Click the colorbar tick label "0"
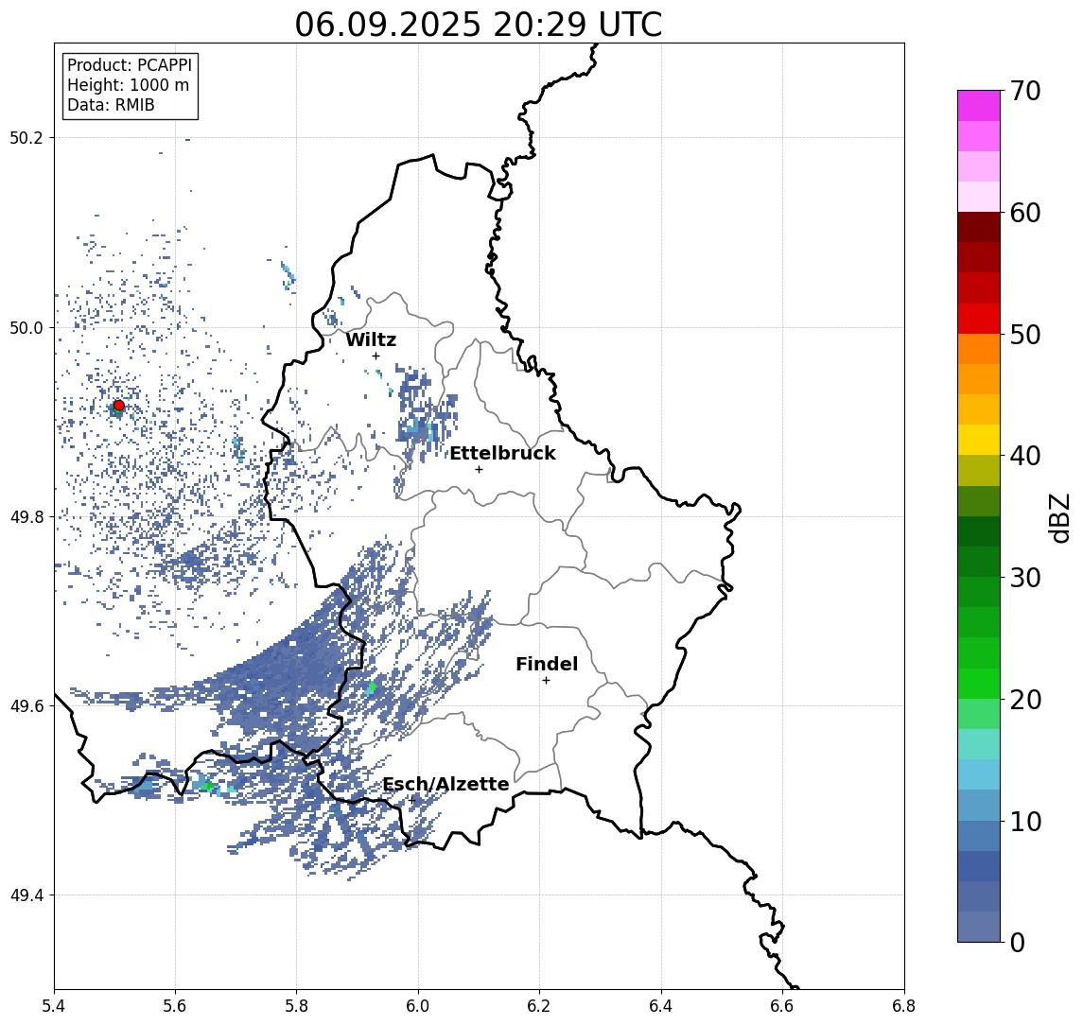This screenshot has width=1083, height=1025. click(1018, 942)
